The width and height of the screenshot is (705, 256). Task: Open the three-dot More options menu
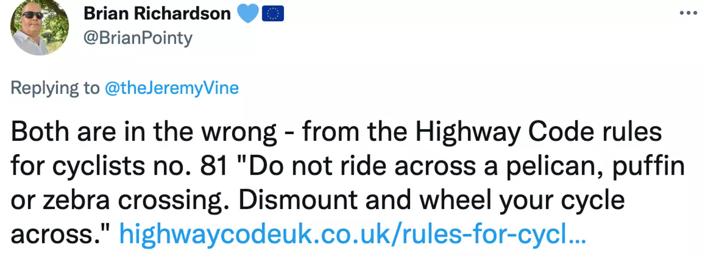tap(688, 14)
